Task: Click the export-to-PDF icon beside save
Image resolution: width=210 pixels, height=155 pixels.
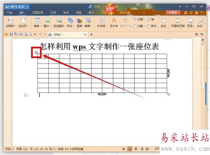Action: tap(16, 34)
